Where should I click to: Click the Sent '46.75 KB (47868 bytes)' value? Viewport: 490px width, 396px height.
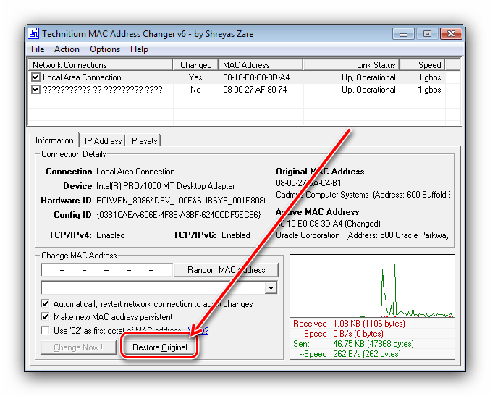click(373, 344)
